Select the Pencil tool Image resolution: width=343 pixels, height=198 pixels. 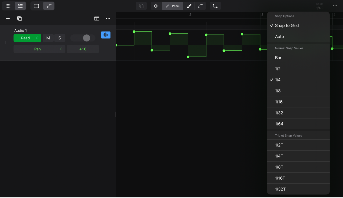[172, 6]
